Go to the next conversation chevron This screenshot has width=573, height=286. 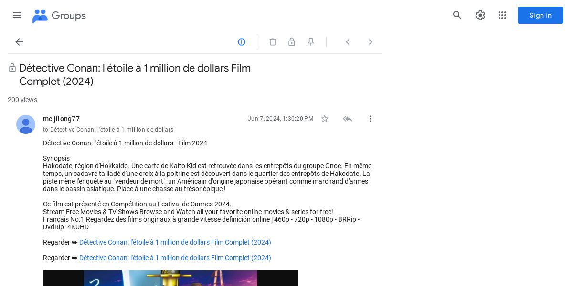pyautogui.click(x=371, y=42)
